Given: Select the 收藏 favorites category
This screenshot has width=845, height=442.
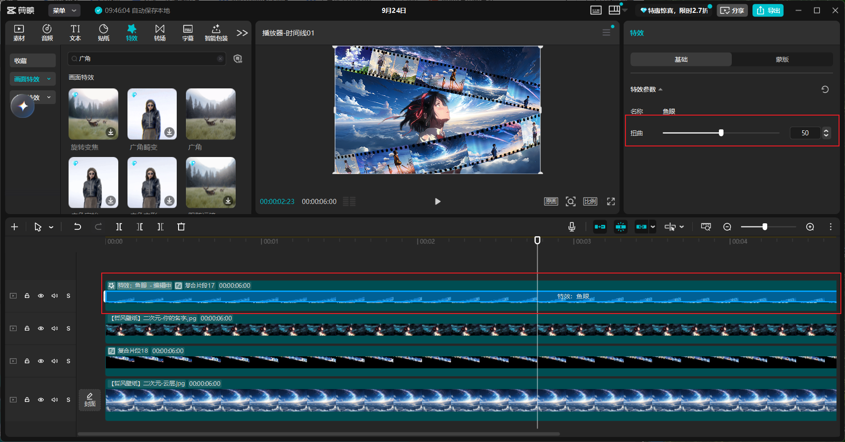Looking at the screenshot, I should (x=33, y=60).
